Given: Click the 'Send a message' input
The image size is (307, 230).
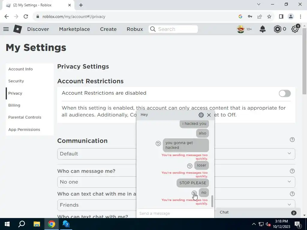Looking at the screenshot, I should [175, 213].
